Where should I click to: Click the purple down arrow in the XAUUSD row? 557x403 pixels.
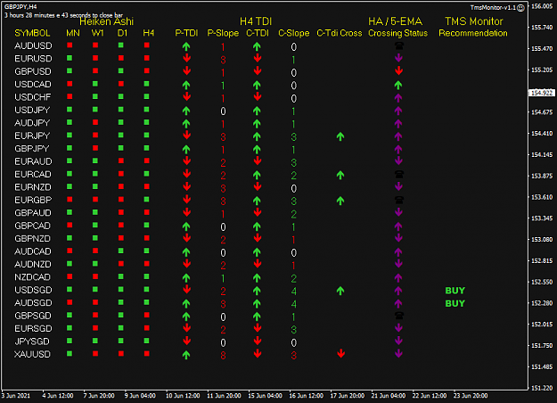click(x=398, y=354)
